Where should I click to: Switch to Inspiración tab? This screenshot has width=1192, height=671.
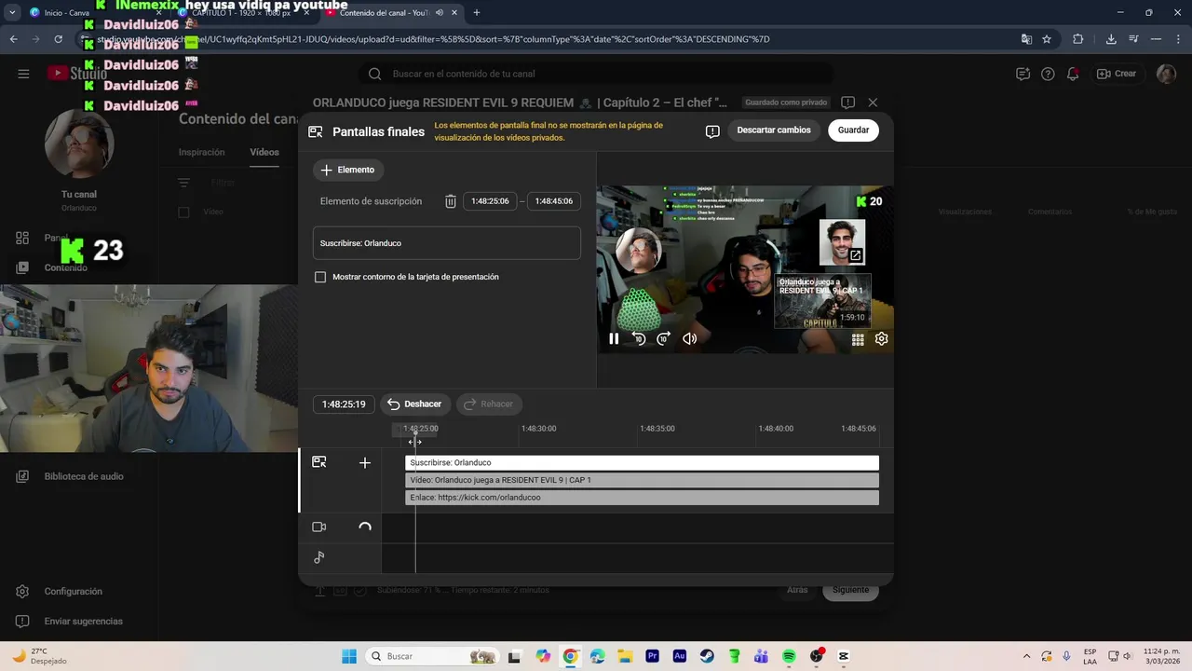click(202, 152)
